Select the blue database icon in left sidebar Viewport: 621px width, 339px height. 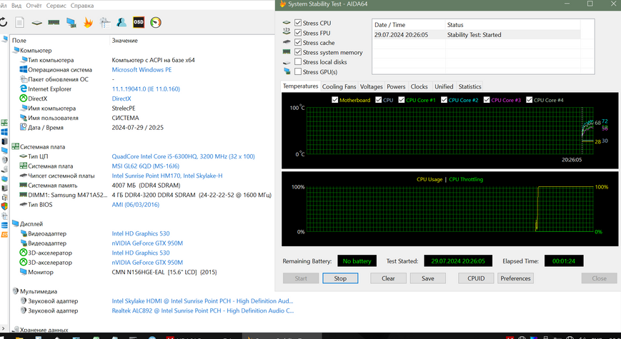[x=4, y=225]
